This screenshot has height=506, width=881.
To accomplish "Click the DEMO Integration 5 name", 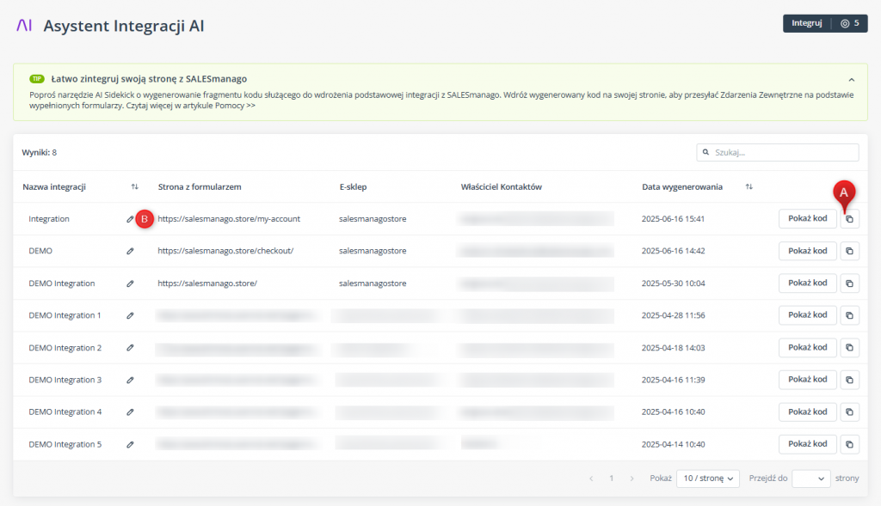I will [x=65, y=444].
